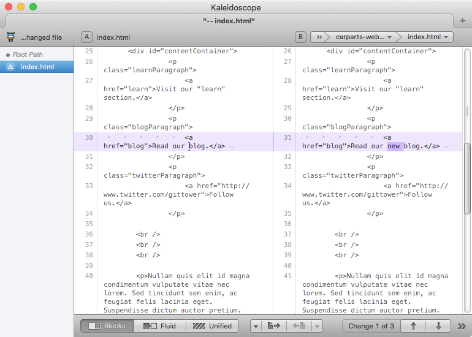The height and width of the screenshot is (337, 472).
Task: Click the toolbar overflow chevrons at bottom right
Action: pos(462,326)
